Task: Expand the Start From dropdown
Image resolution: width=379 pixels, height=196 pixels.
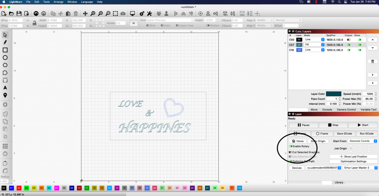Action: point(362,141)
